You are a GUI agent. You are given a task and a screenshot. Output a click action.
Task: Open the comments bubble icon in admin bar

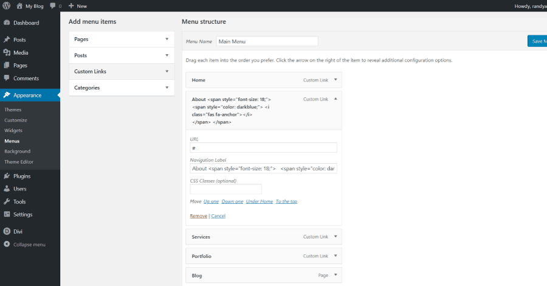click(x=53, y=5)
